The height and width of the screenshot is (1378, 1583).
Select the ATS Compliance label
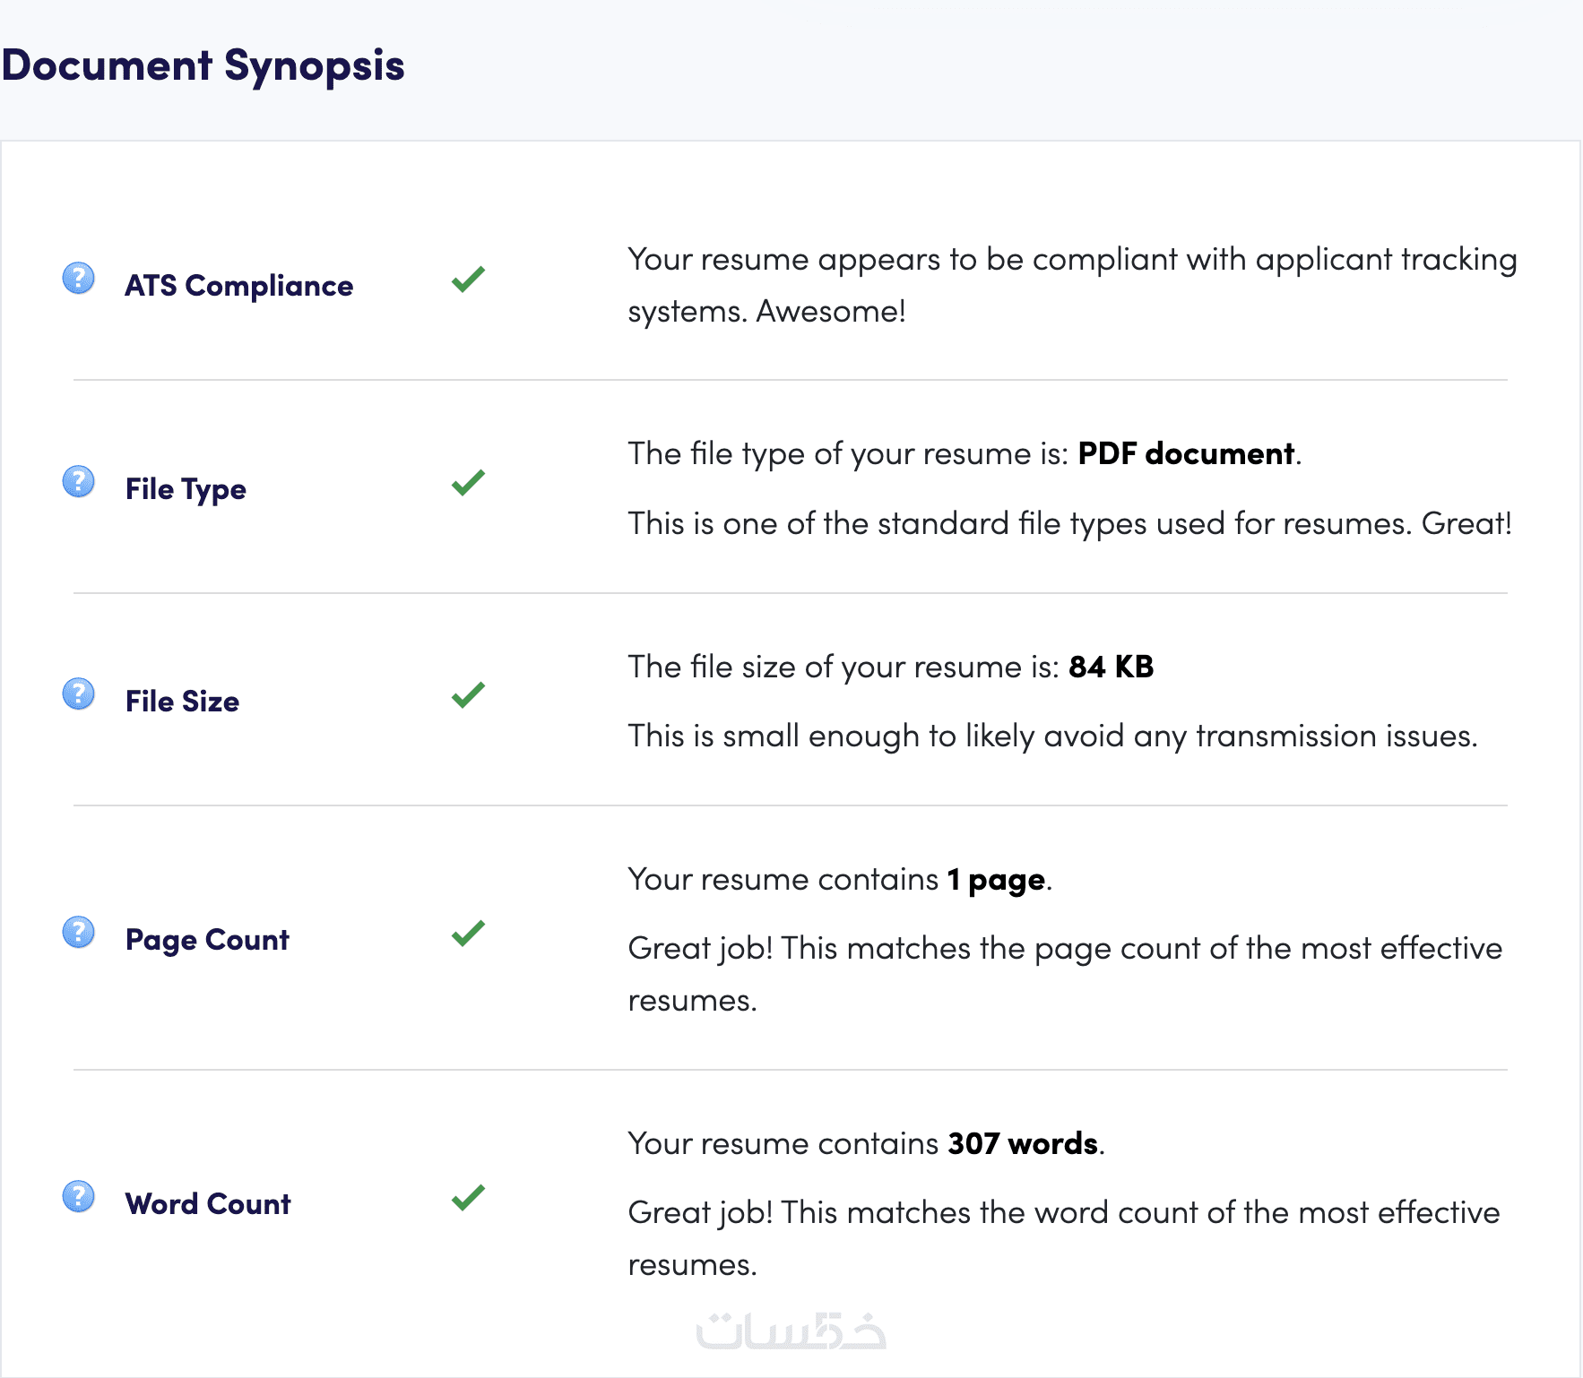(x=238, y=286)
